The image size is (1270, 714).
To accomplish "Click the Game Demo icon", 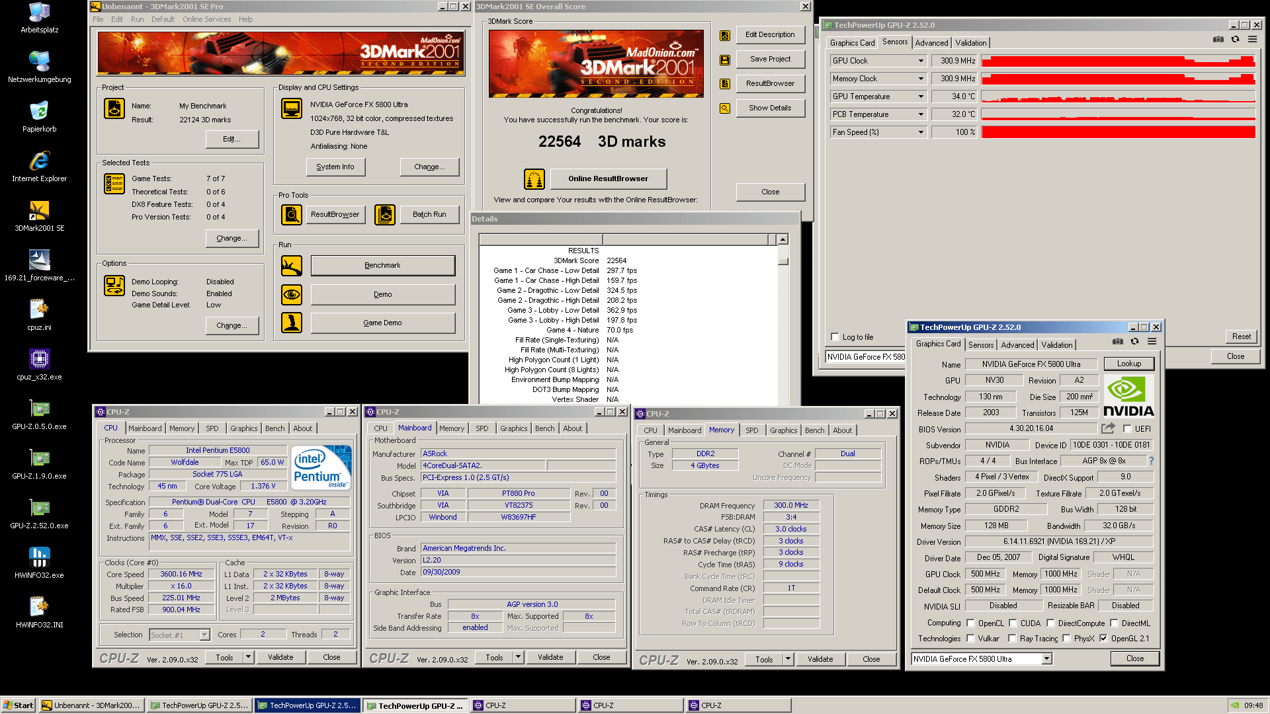I will [292, 323].
